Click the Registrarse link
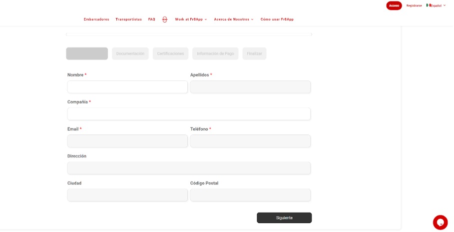This screenshot has height=232, width=454. 414,5
